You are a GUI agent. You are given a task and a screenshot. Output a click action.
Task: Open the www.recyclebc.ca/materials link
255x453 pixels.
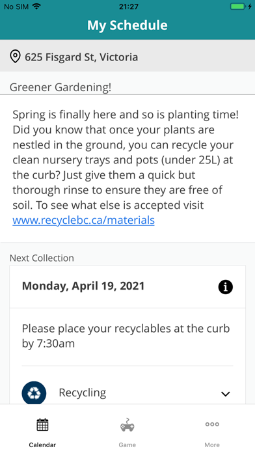pyautogui.click(x=83, y=220)
